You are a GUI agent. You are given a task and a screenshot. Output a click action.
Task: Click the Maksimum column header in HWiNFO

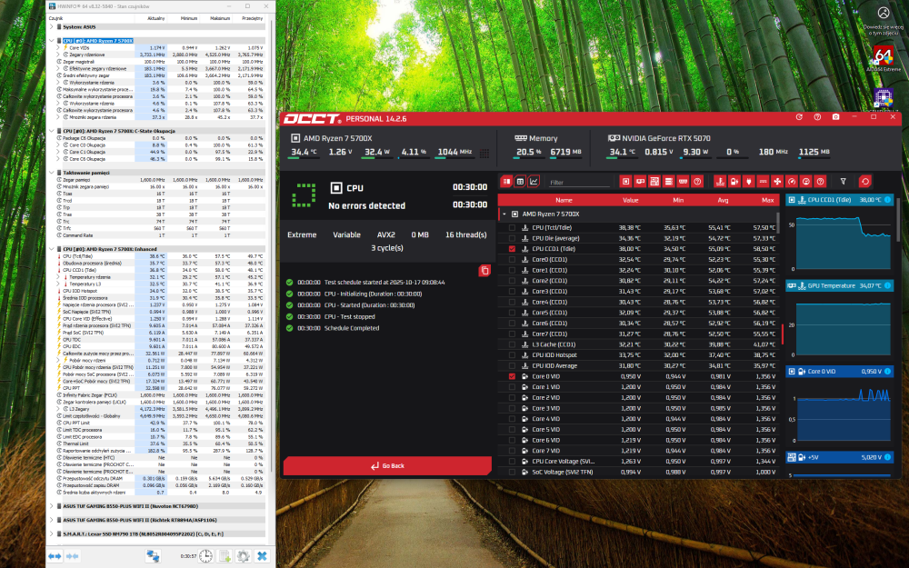click(x=220, y=16)
